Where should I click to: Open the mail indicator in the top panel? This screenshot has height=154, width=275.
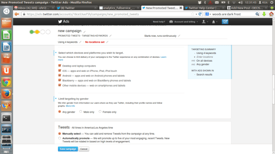(x=217, y=3)
